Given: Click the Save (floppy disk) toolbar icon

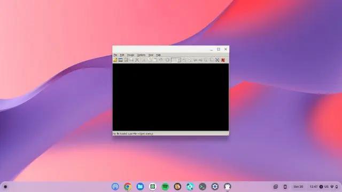Looking at the screenshot, I should [x=126, y=60].
